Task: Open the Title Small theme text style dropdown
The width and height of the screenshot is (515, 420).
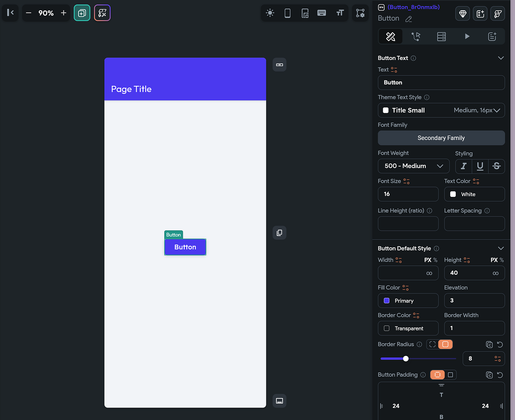Action: point(441,110)
